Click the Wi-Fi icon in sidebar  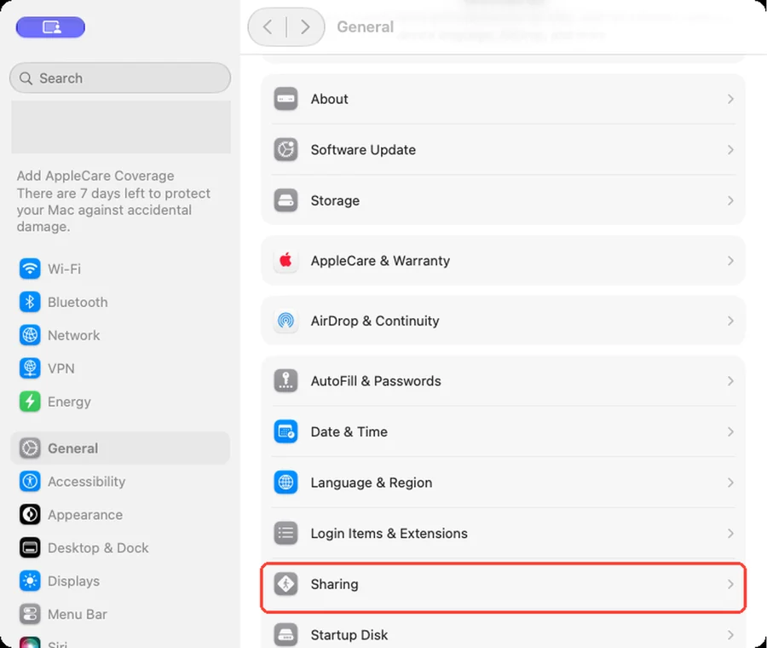click(30, 269)
